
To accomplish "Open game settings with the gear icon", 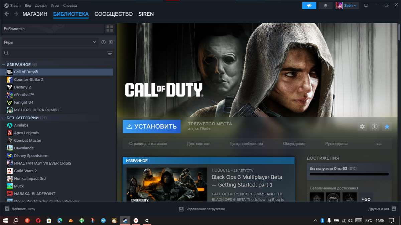I will pos(362,127).
